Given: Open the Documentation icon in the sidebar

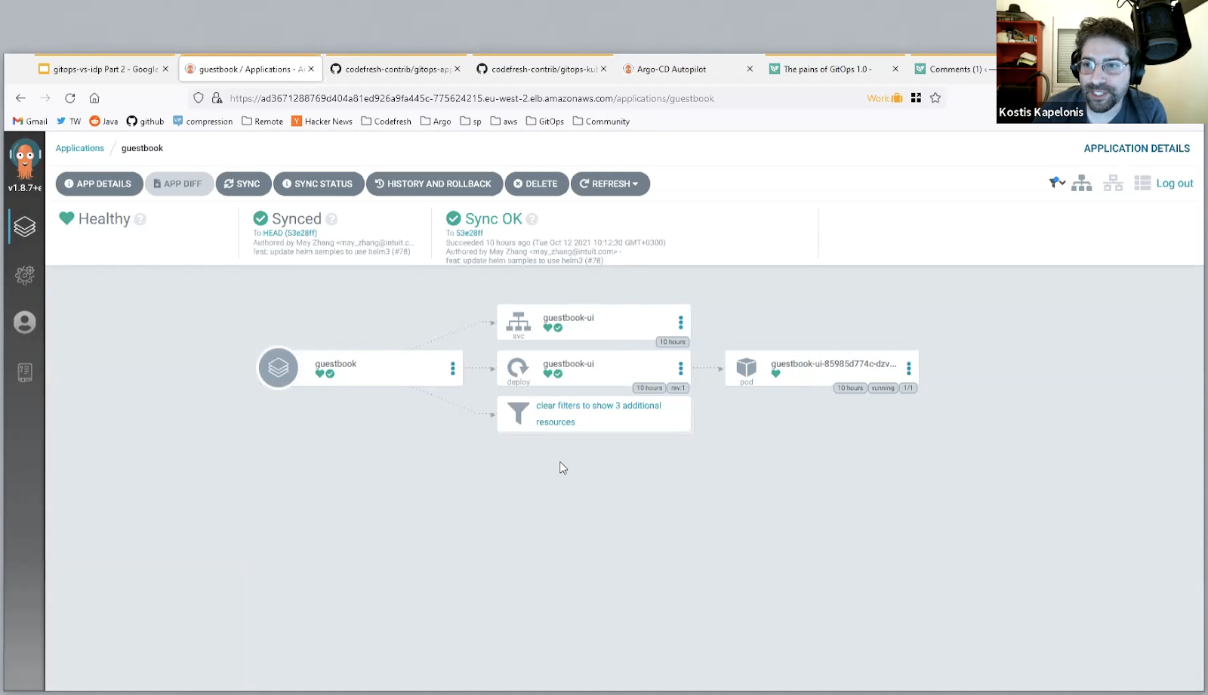Looking at the screenshot, I should click(24, 372).
